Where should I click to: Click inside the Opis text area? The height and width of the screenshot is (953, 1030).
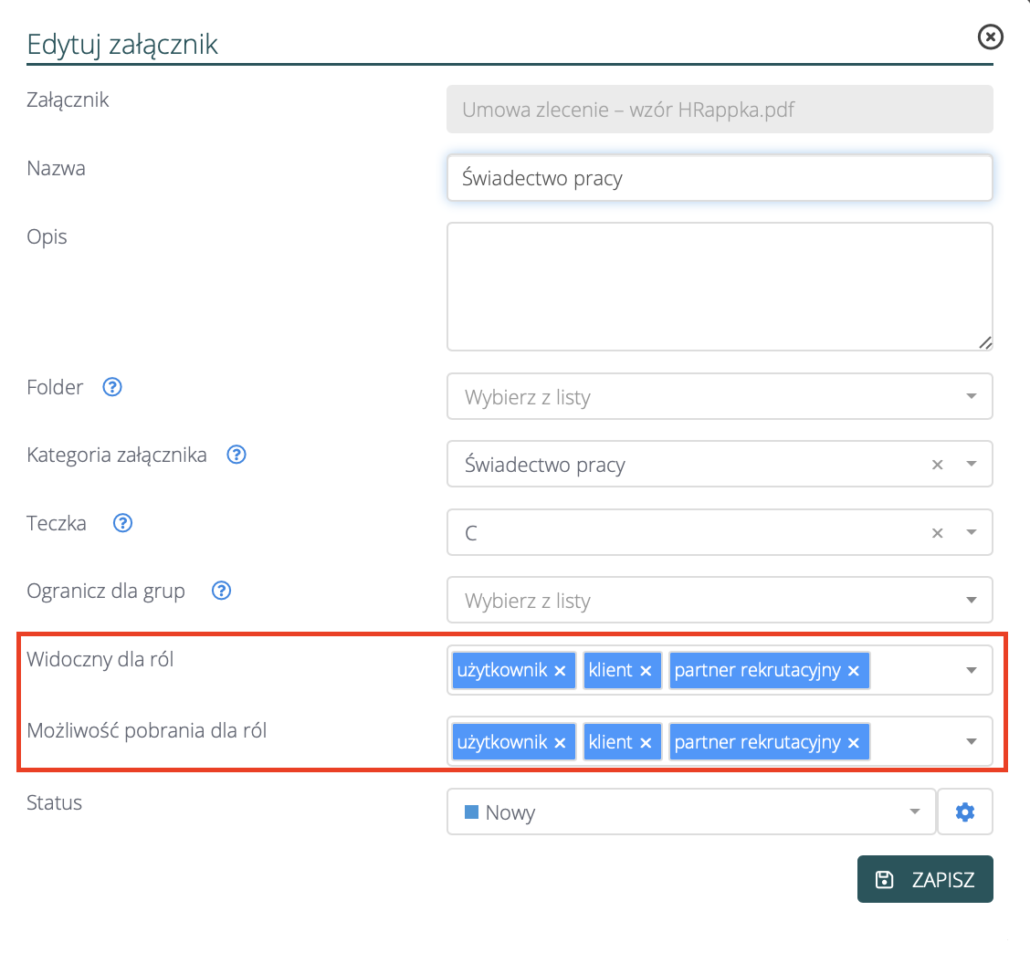point(719,286)
